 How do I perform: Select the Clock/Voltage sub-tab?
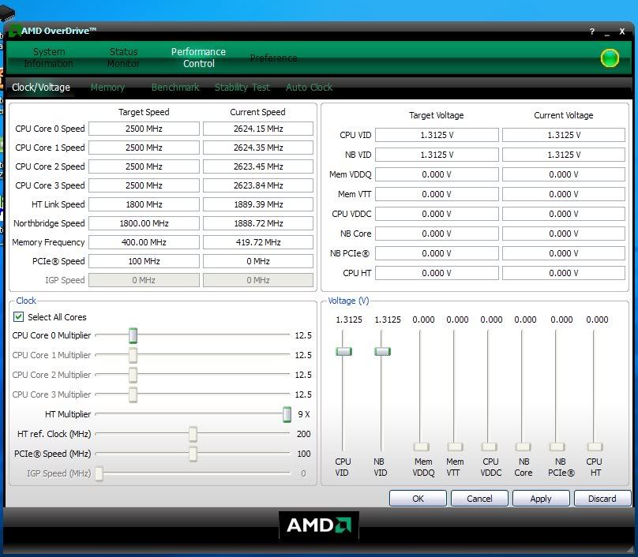click(41, 88)
